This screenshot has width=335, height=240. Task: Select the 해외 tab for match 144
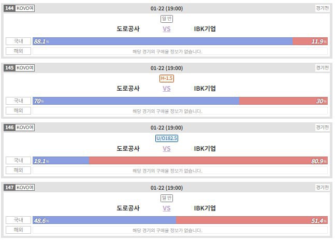coord(18,51)
